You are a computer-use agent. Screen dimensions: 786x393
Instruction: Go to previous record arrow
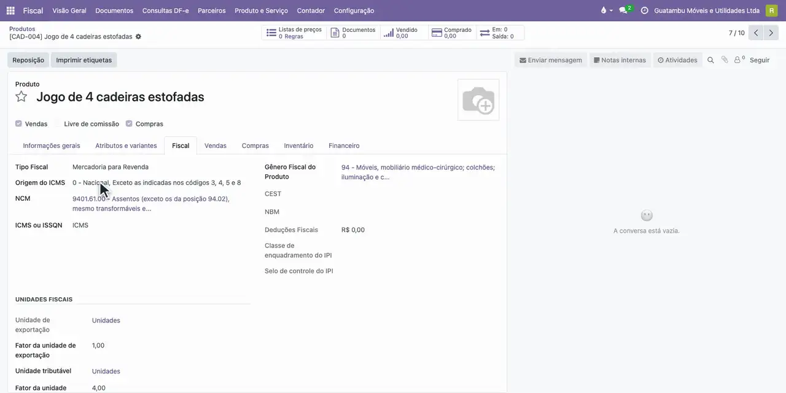[756, 33]
